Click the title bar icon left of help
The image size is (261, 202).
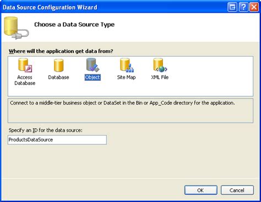click(x=232, y=7)
